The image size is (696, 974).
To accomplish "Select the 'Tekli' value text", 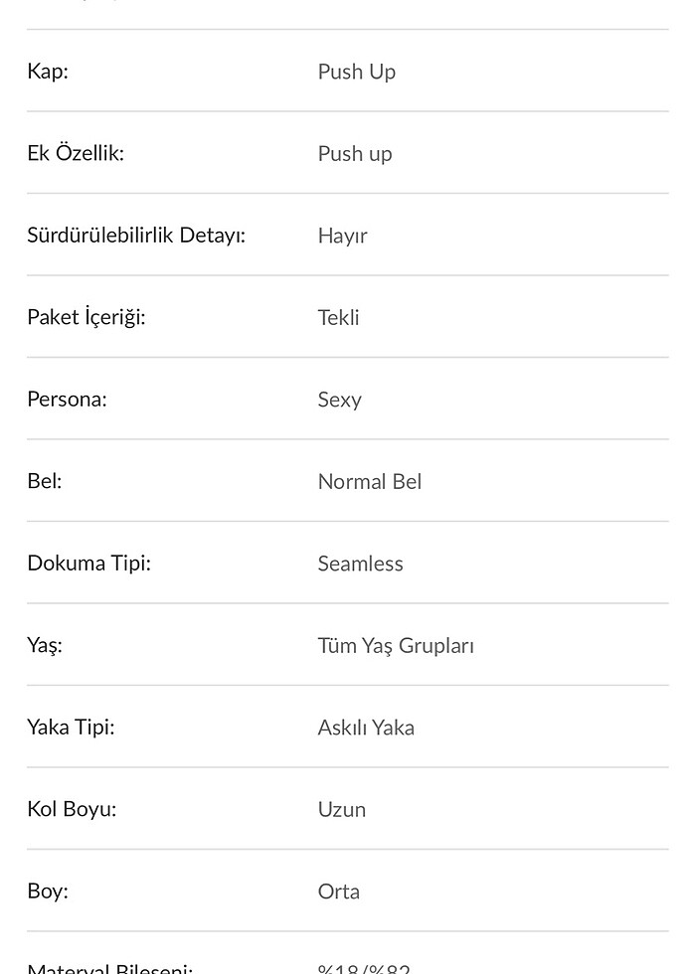I will pyautogui.click(x=338, y=318).
